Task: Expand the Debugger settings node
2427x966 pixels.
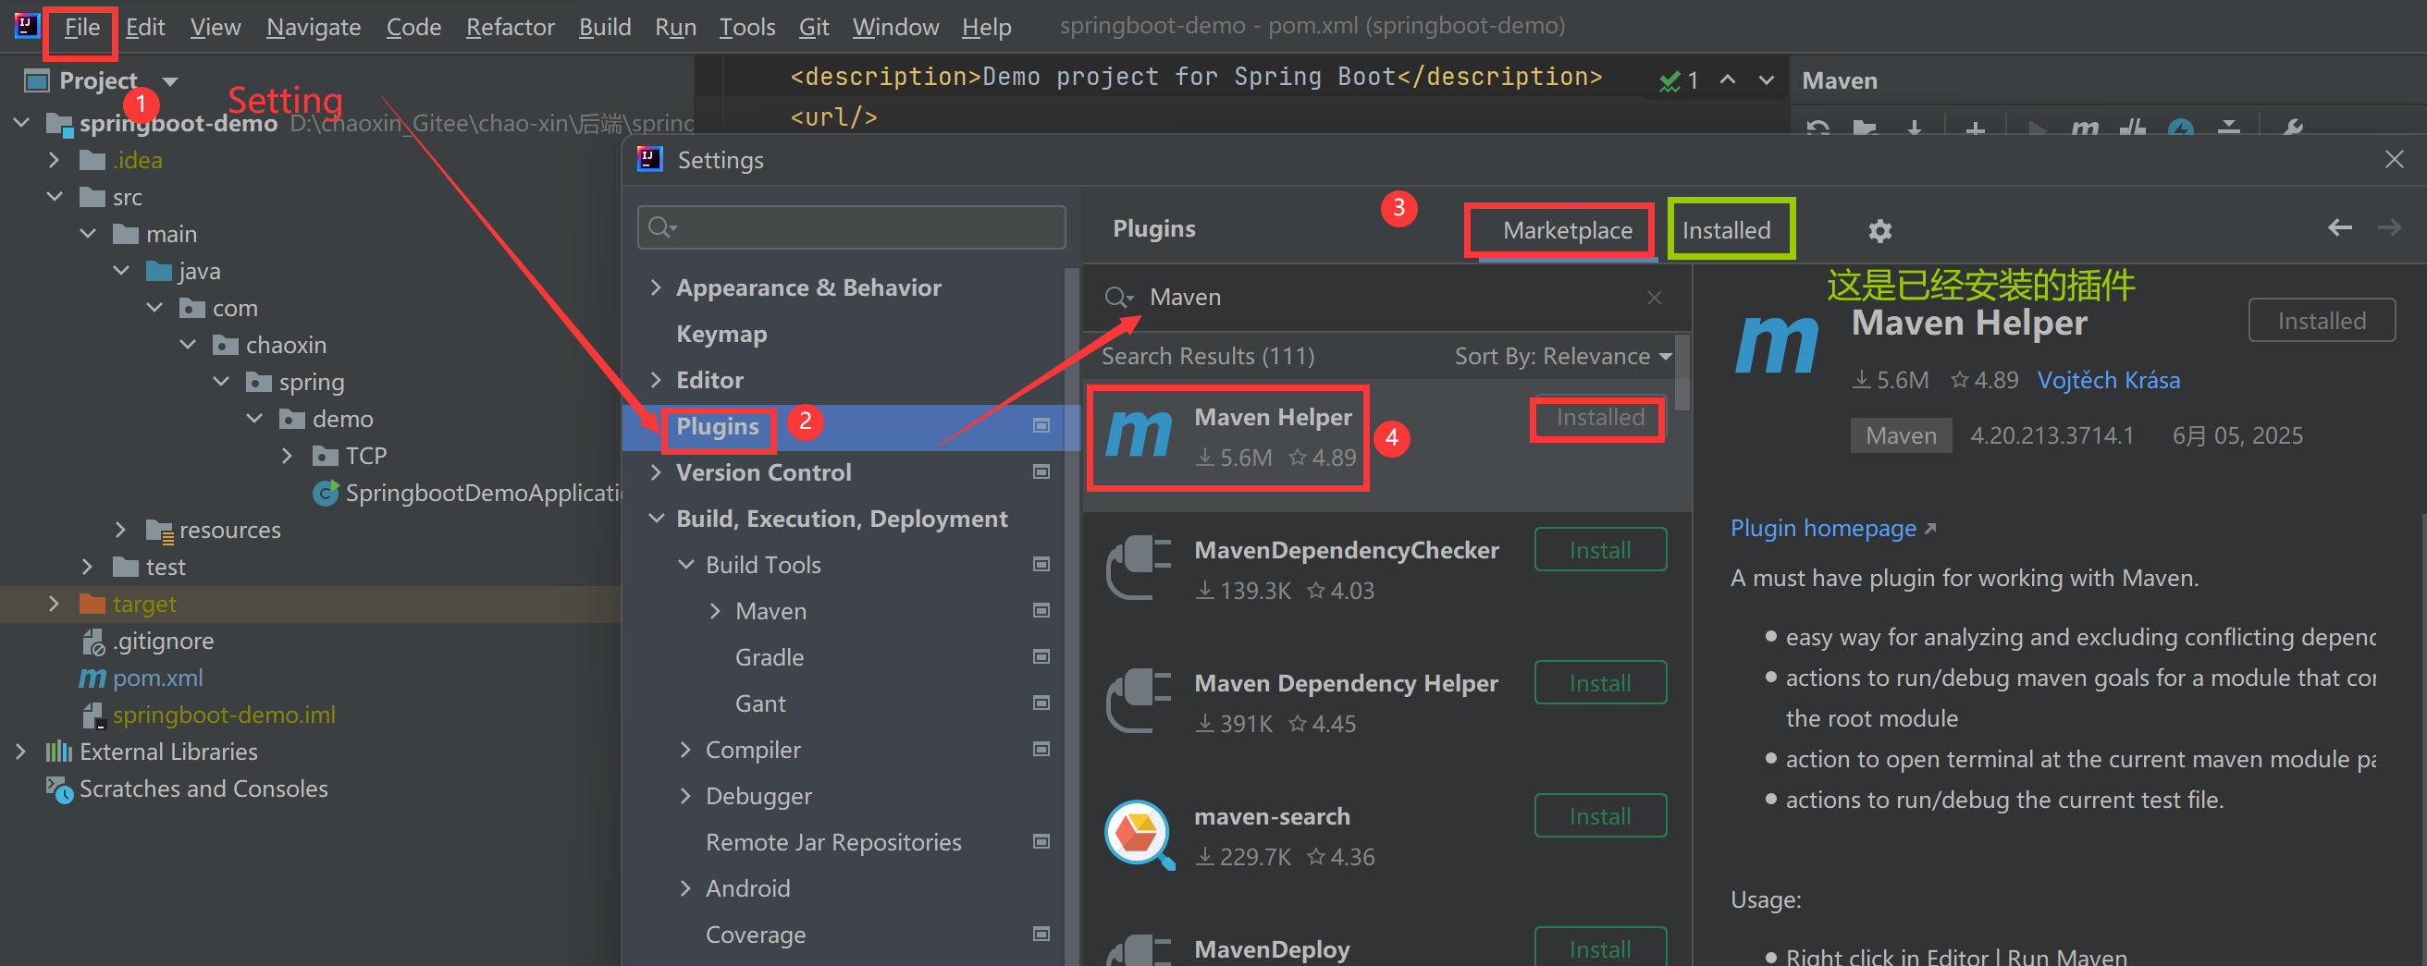Action: click(x=686, y=796)
